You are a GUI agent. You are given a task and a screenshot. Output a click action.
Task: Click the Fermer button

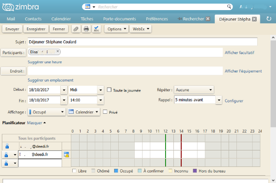[x=59, y=29]
